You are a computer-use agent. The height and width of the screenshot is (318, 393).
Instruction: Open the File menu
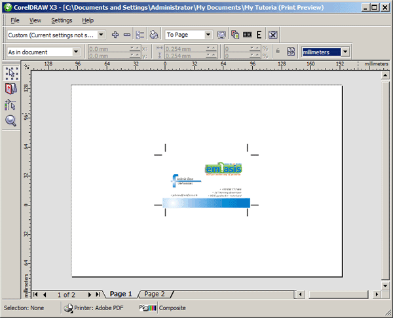(15, 20)
